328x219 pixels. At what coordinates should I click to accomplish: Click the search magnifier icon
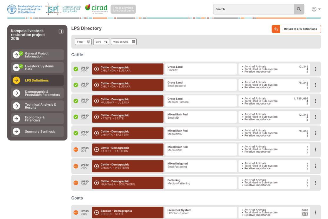(x=299, y=9)
